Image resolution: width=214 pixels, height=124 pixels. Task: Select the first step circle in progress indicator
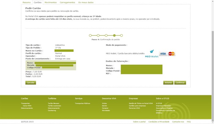[90, 35]
